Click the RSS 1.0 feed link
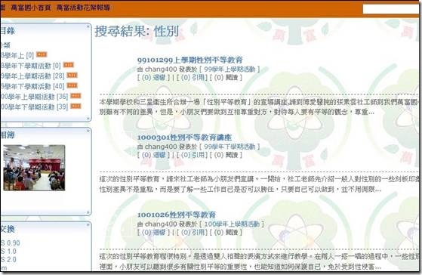This screenshot has width=422, height=275. (8, 252)
